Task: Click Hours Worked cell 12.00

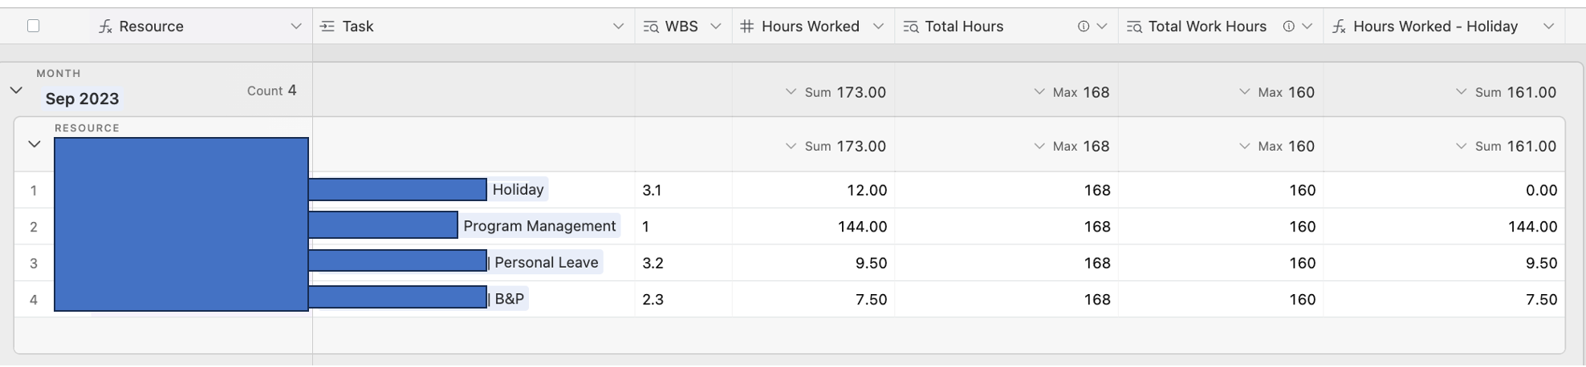Action: tap(813, 190)
